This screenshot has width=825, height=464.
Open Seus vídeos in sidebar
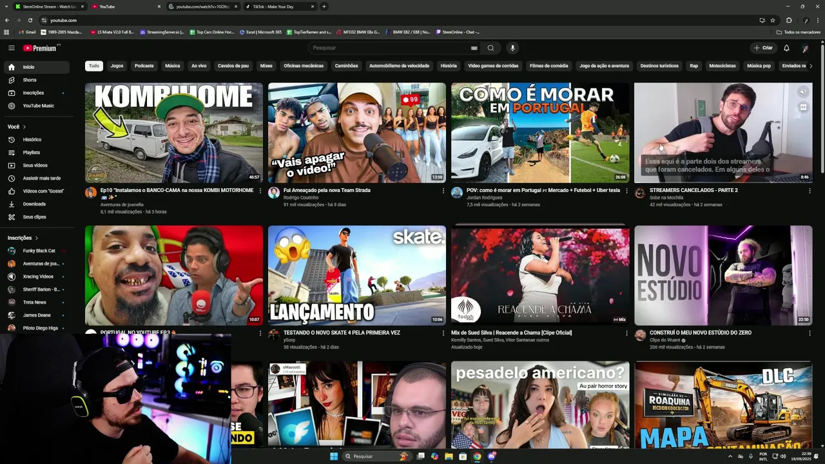(37, 165)
